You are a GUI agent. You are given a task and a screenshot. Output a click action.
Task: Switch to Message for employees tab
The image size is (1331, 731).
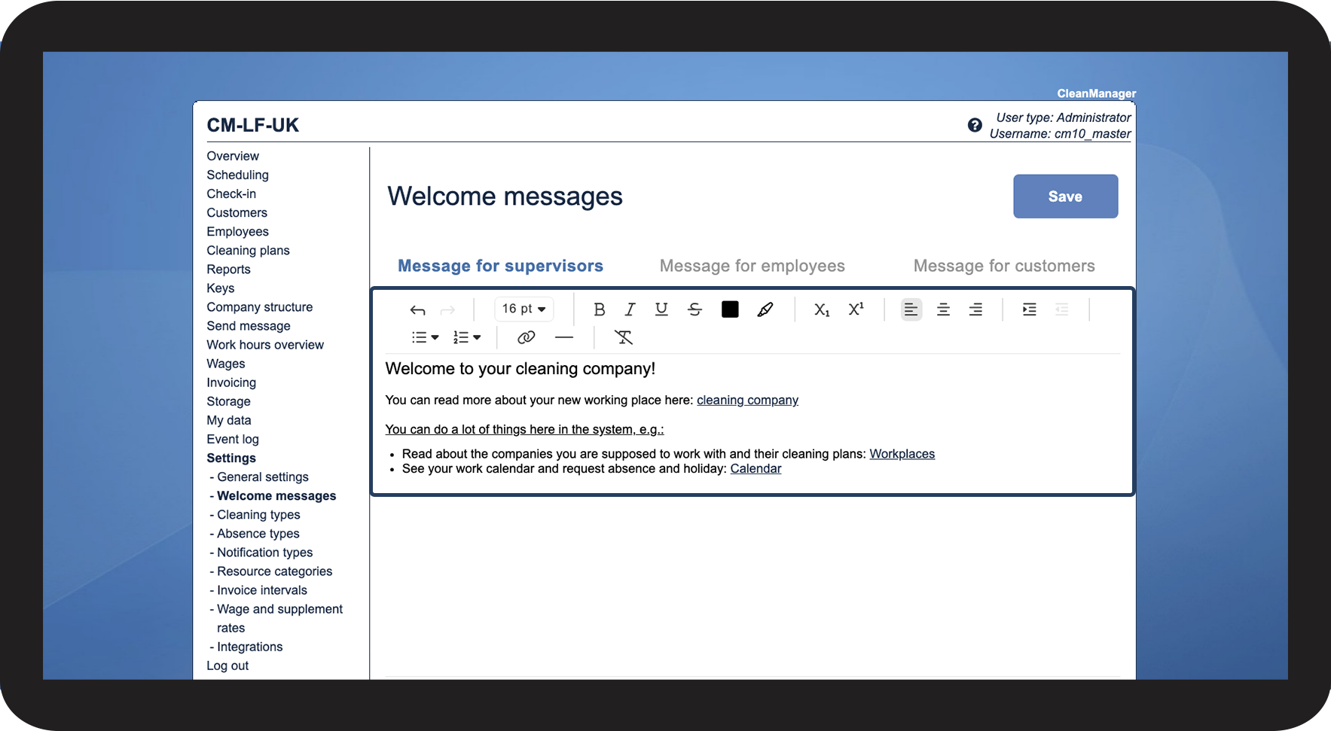[752, 266]
